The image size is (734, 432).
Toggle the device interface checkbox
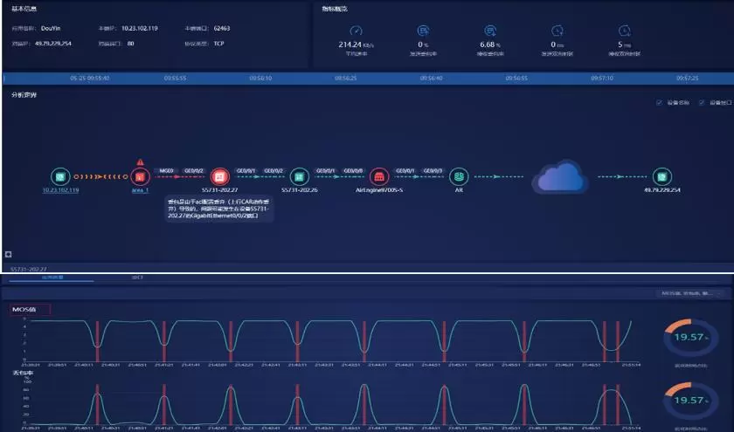(702, 103)
